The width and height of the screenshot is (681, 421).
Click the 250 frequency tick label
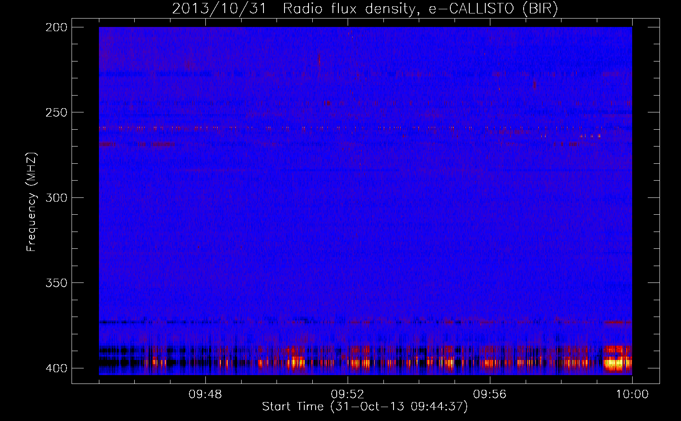pos(56,112)
